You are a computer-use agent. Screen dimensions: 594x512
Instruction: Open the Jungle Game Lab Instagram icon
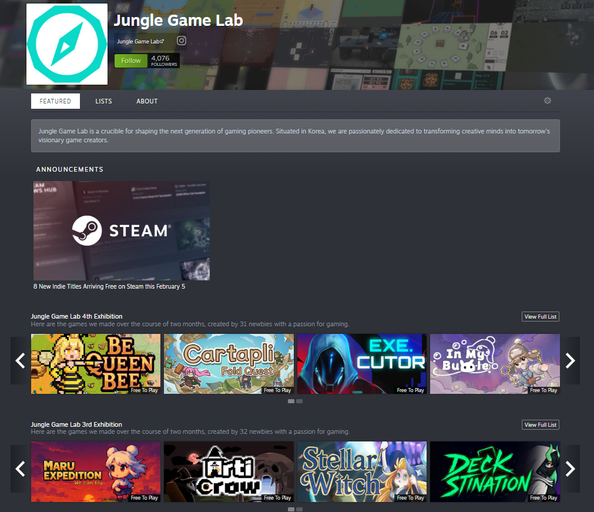pos(182,41)
